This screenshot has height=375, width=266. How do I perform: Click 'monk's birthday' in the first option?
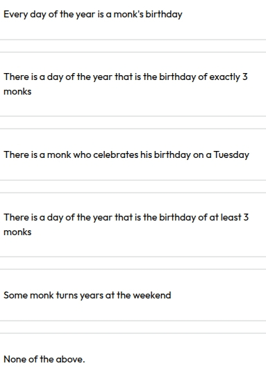(148, 15)
